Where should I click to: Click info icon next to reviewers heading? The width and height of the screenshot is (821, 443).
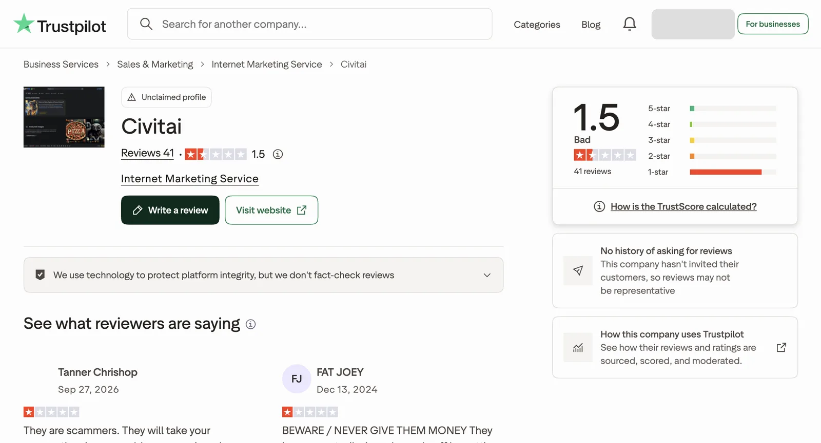click(250, 324)
